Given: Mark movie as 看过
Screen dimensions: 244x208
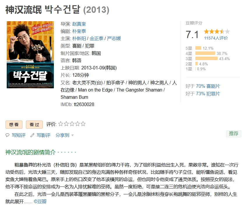Looking at the screenshot, I should click(x=34, y=125).
